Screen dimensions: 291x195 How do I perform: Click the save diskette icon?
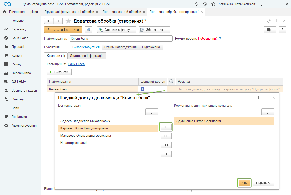pos(88,30)
